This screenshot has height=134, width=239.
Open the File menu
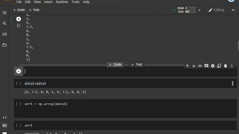point(19,2)
